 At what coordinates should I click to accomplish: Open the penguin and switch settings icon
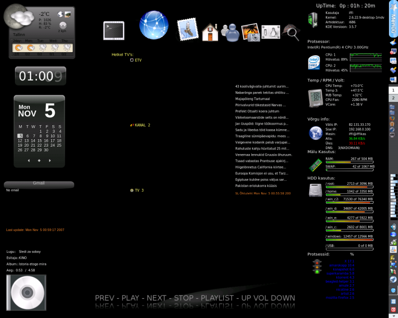[271, 32]
